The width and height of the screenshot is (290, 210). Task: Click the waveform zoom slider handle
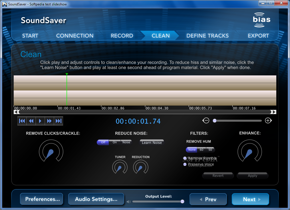pyautogui.click(x=215, y=121)
